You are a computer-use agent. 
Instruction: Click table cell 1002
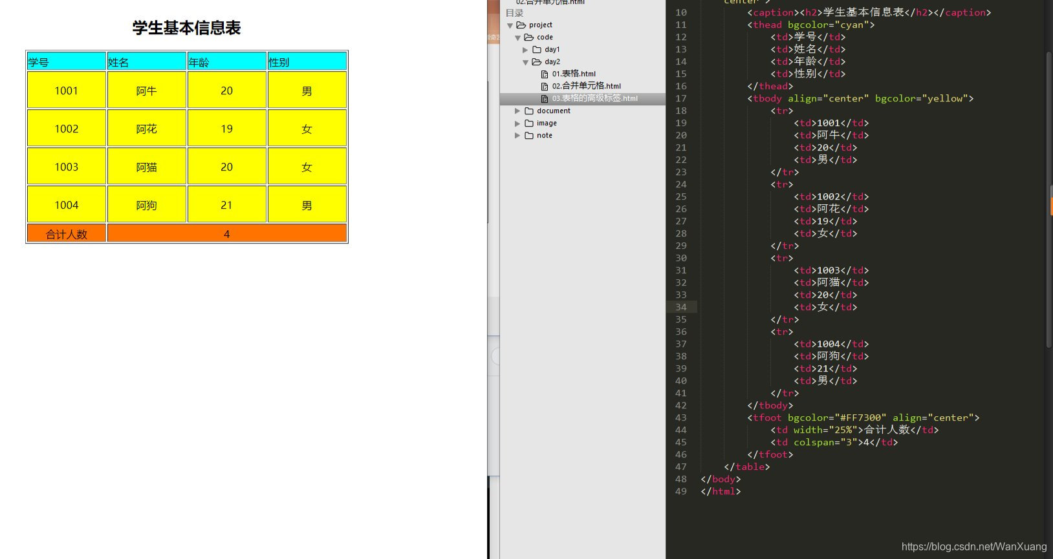point(67,128)
